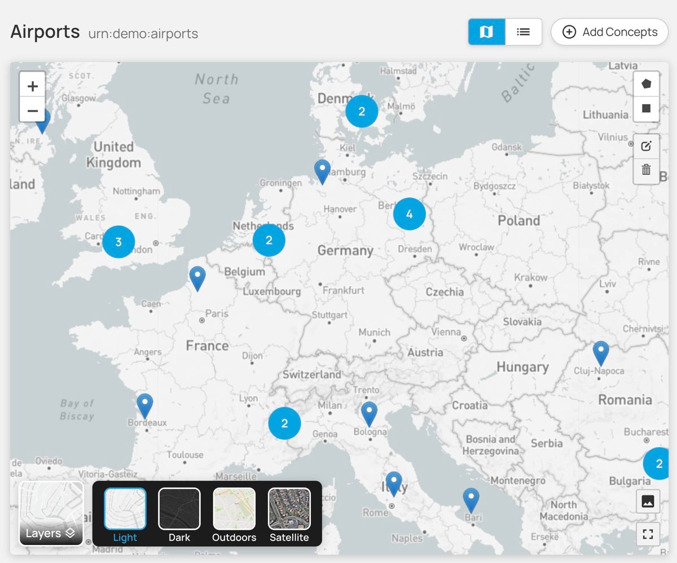
Task: Collapse the Layers selector
Action: click(x=51, y=514)
